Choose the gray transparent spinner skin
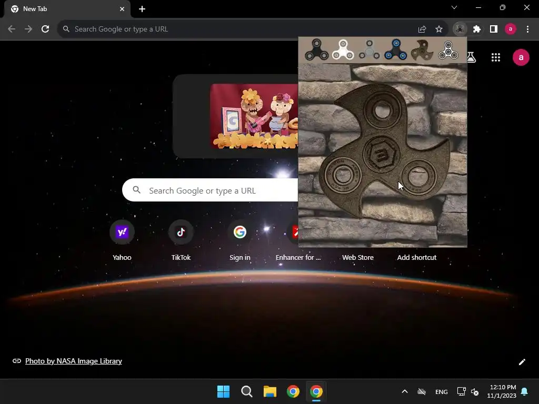Screen dimensions: 539x404 point(369,50)
